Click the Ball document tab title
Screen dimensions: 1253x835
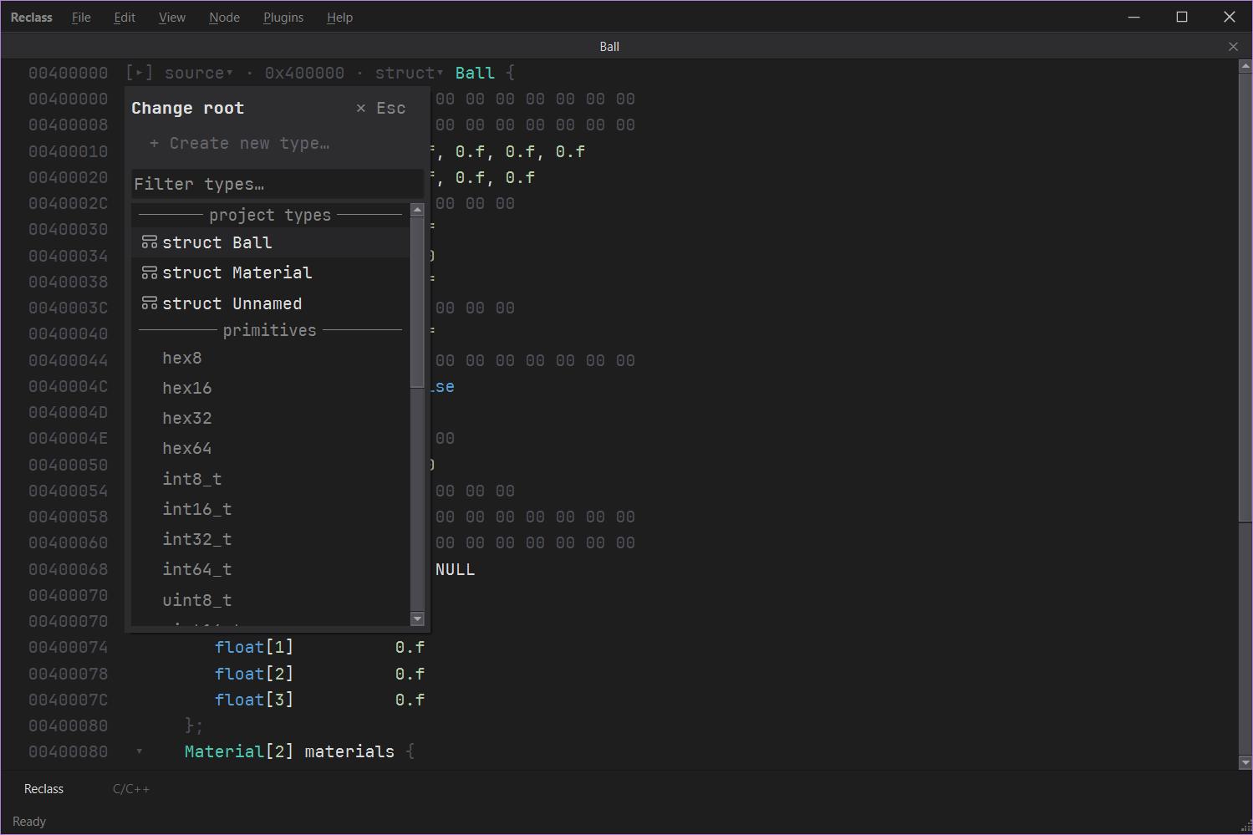point(609,47)
